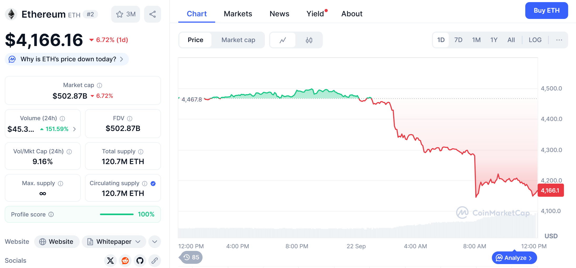Open Ethereum's Reddit social icon
Image resolution: width=576 pixels, height=268 pixels.
pos(125,261)
